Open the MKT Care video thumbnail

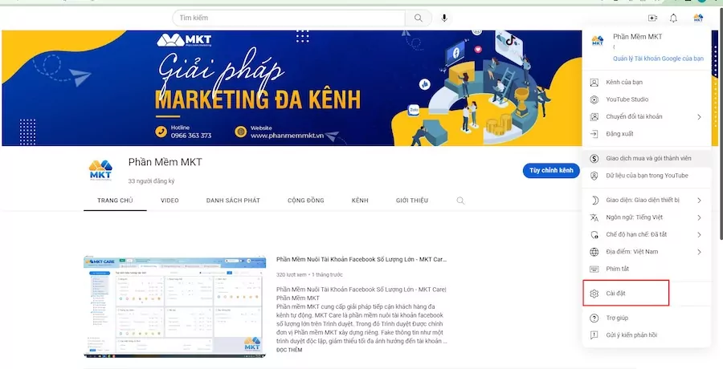tap(175, 306)
